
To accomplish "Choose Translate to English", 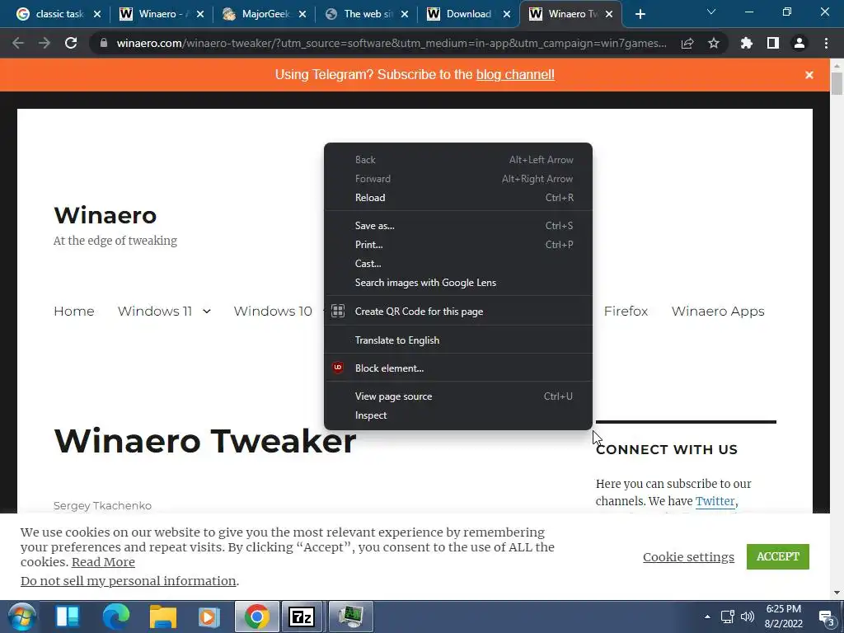I will coord(458,340).
